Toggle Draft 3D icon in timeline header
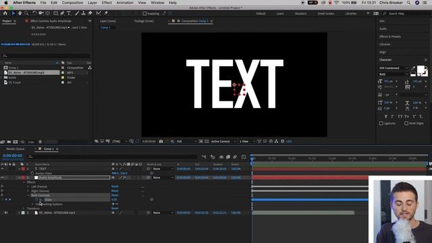Viewport: 432px width, 243px height. 213,157
